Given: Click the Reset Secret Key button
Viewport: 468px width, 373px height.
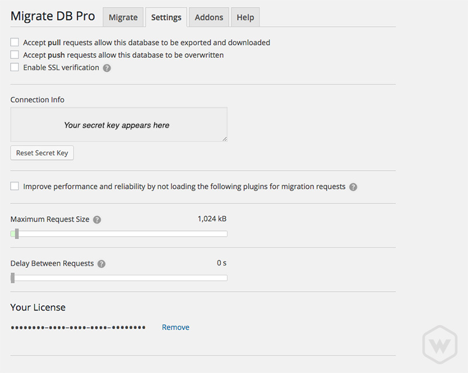Looking at the screenshot, I should tap(42, 153).
